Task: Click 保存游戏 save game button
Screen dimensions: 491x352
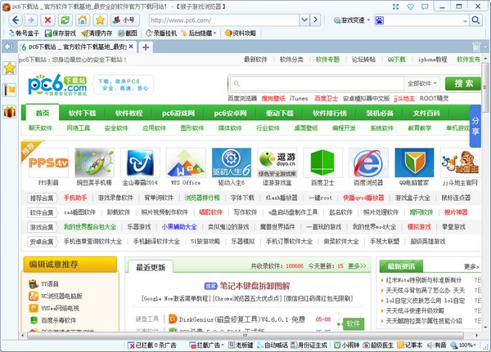Action: point(61,33)
